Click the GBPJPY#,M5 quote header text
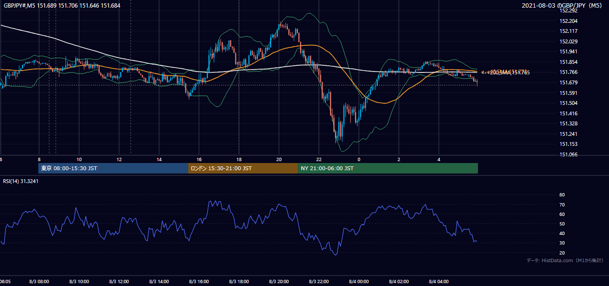This screenshot has height=286, width=609. click(62, 6)
